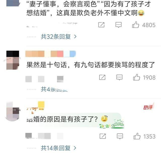Open the pixelated avatar of 十句话 commenter
This screenshot has width=161, height=157.
click(13, 60)
